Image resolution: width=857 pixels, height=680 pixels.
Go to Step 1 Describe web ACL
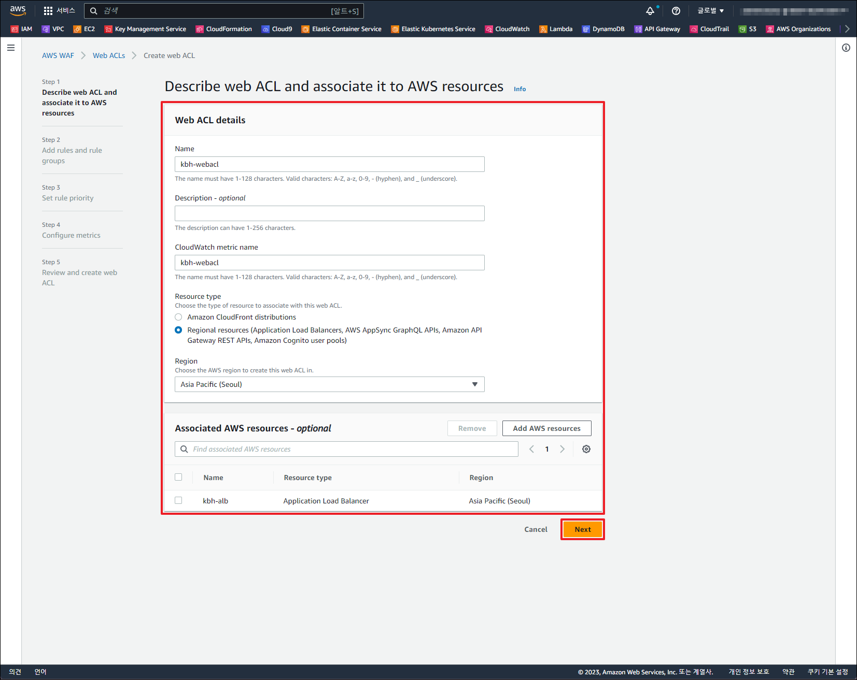tap(79, 103)
